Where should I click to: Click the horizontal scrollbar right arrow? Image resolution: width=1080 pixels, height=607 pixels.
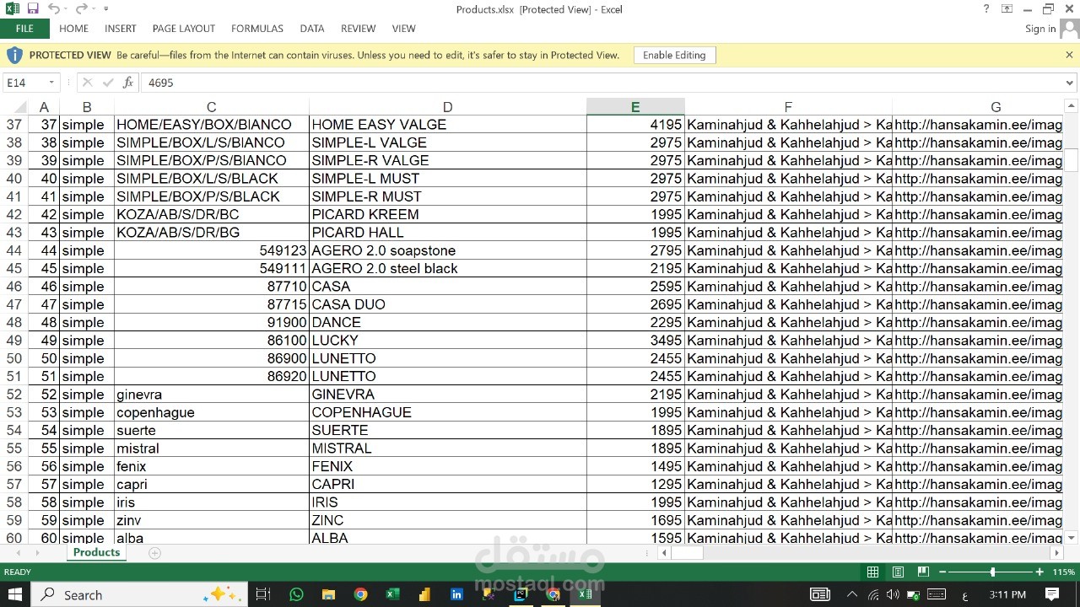[x=1056, y=553]
